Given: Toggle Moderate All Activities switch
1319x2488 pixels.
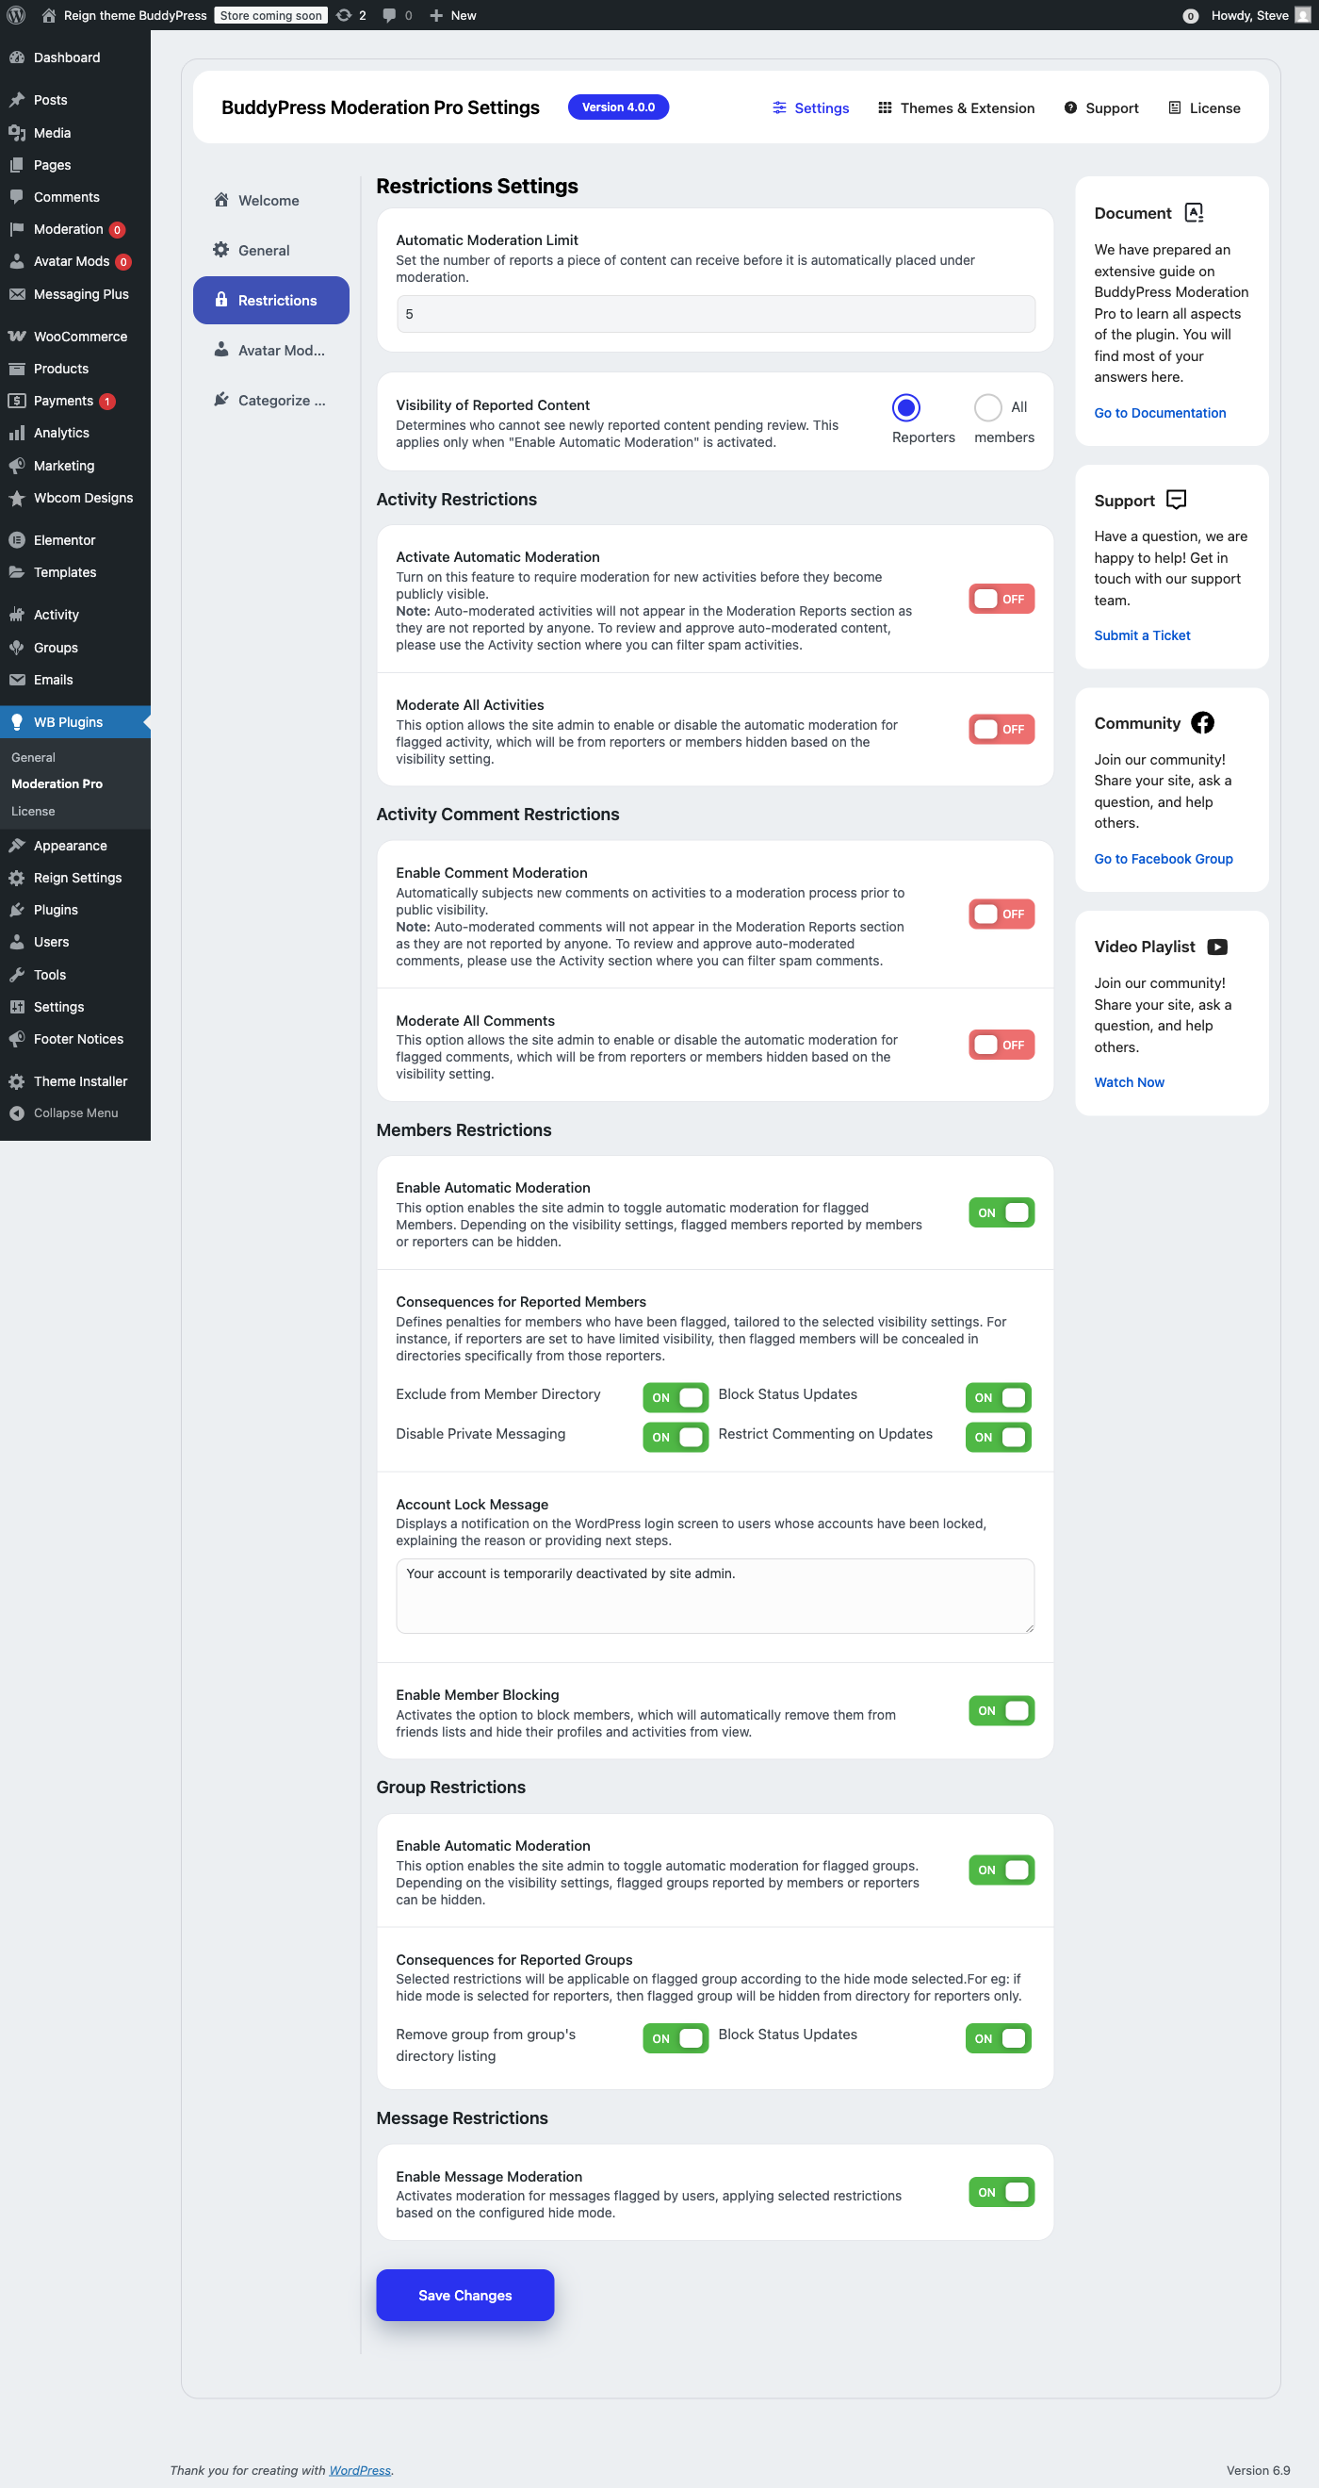Looking at the screenshot, I should click(x=1001, y=729).
